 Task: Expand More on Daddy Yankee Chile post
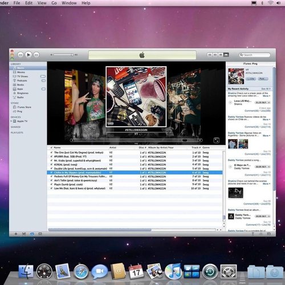266,120
